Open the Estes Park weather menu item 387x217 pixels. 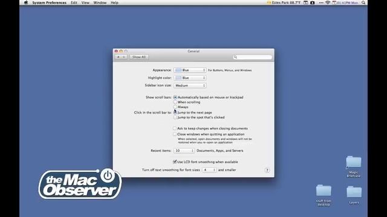pos(284,2)
